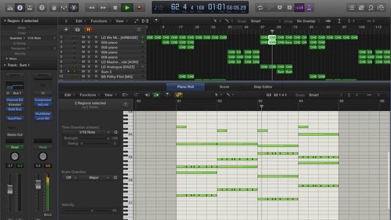The width and height of the screenshot is (391, 220).
Task: Toggle the orange Hide (H) button
Action: [88, 29]
